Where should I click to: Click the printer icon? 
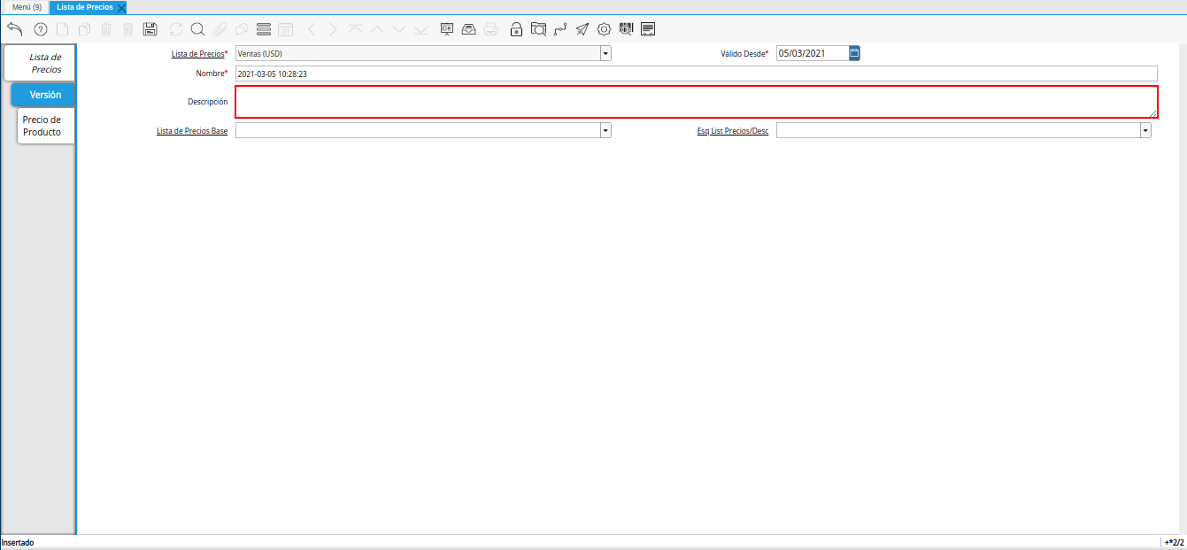pyautogui.click(x=490, y=29)
